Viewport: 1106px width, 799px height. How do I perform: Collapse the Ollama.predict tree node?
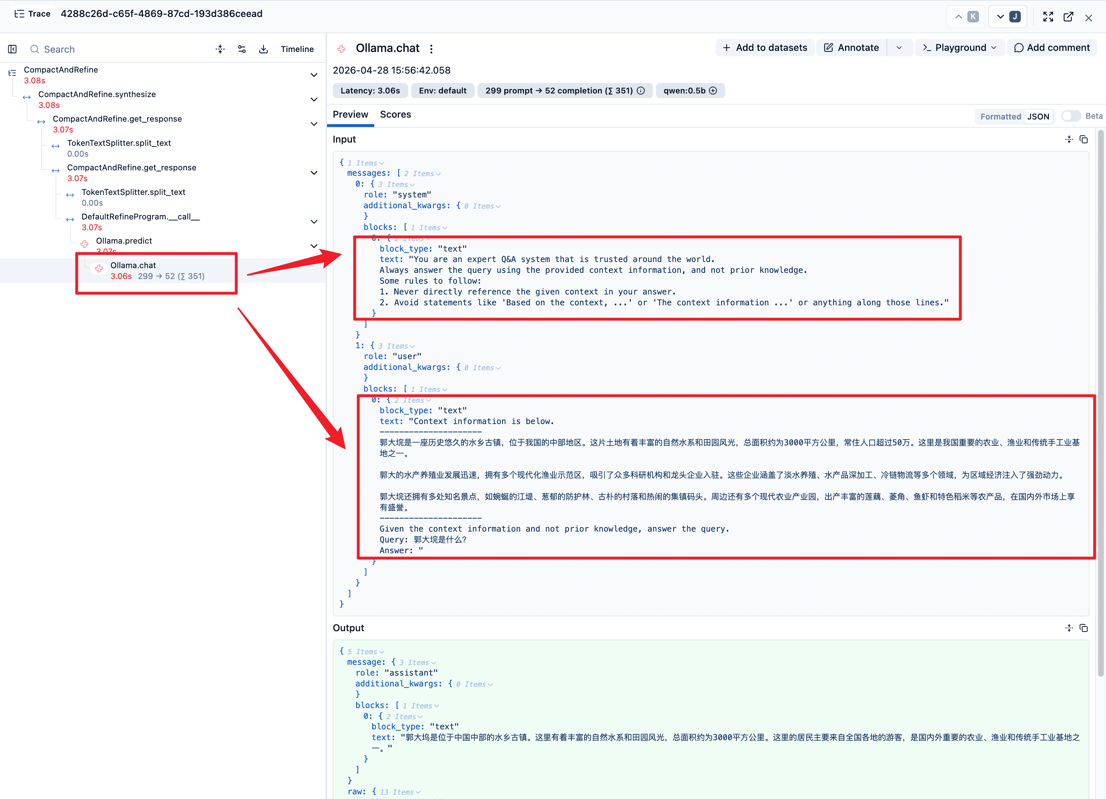(x=314, y=246)
